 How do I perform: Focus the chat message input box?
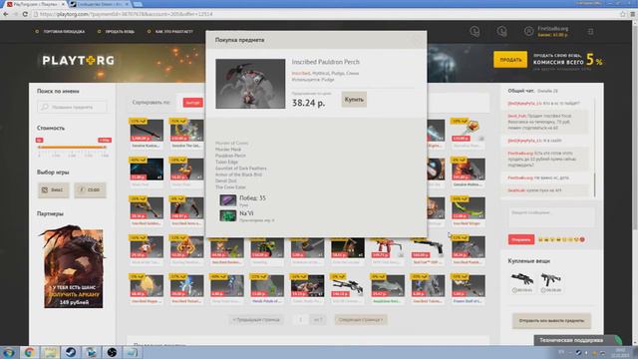tap(551, 217)
